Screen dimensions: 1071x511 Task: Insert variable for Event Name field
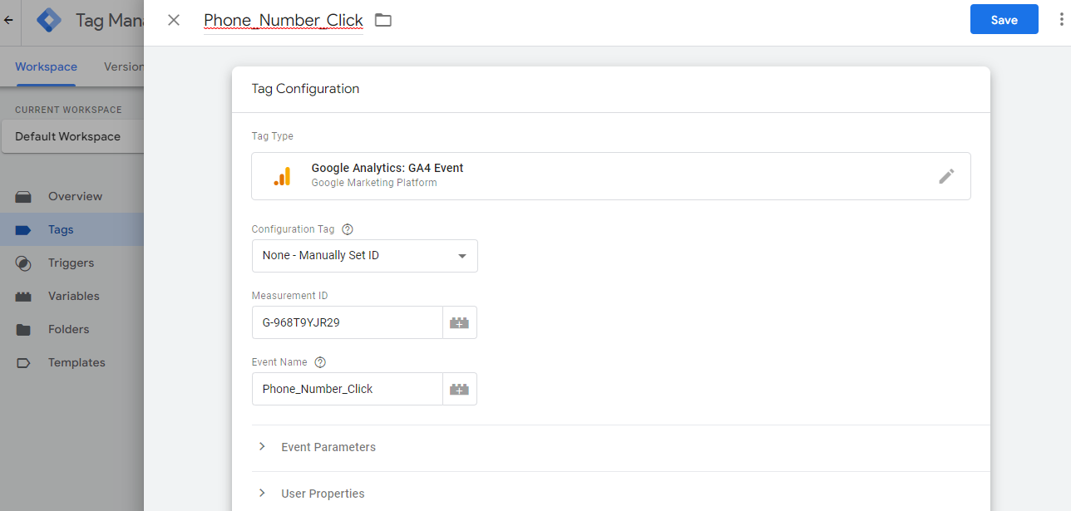(x=460, y=389)
